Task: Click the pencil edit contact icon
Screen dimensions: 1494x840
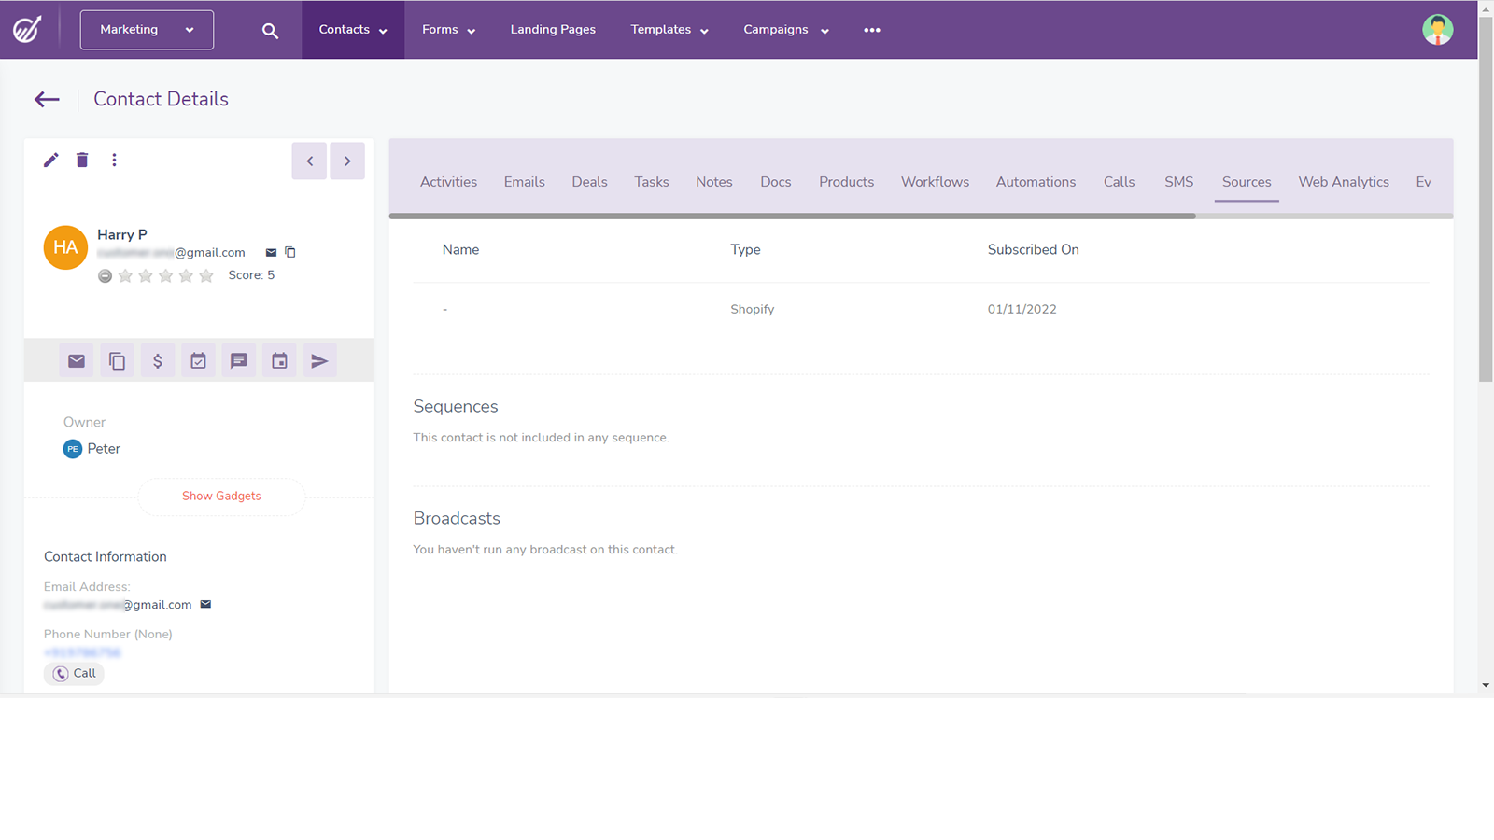Action: (x=51, y=161)
